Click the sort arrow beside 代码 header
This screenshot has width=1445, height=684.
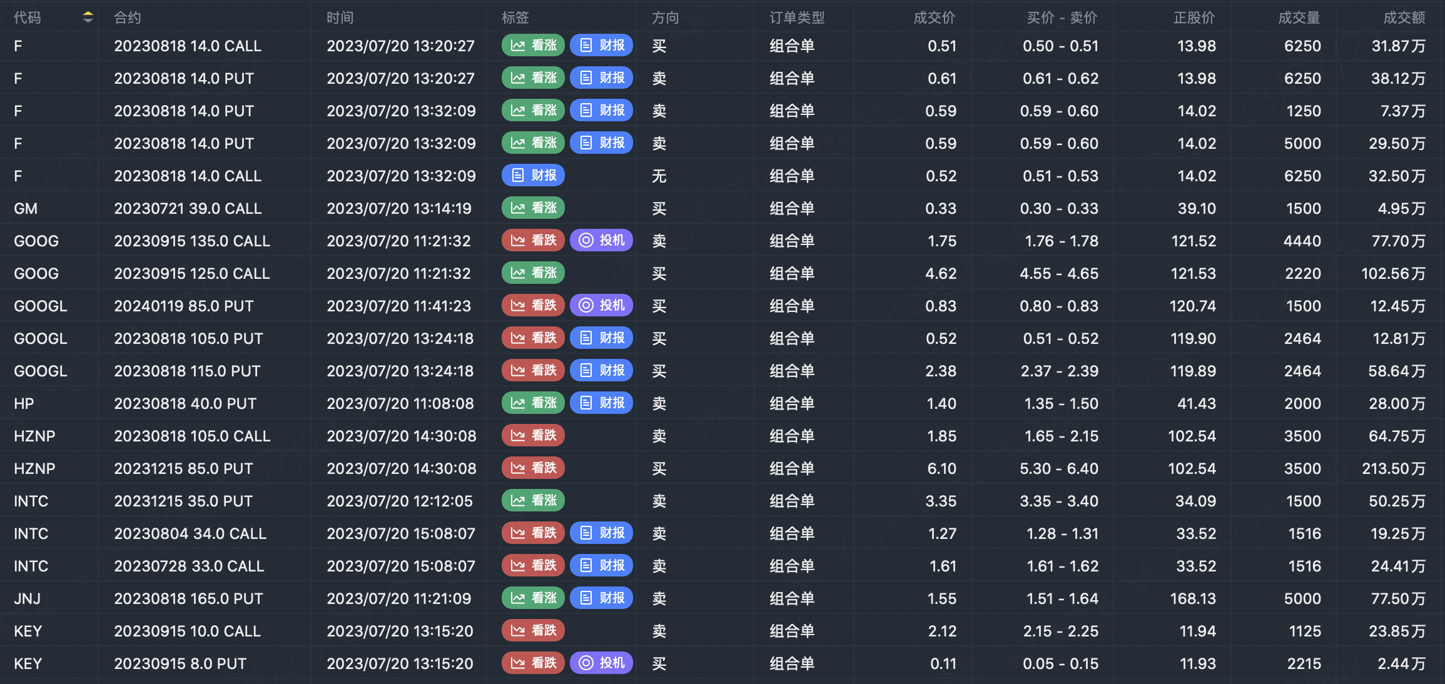88,18
